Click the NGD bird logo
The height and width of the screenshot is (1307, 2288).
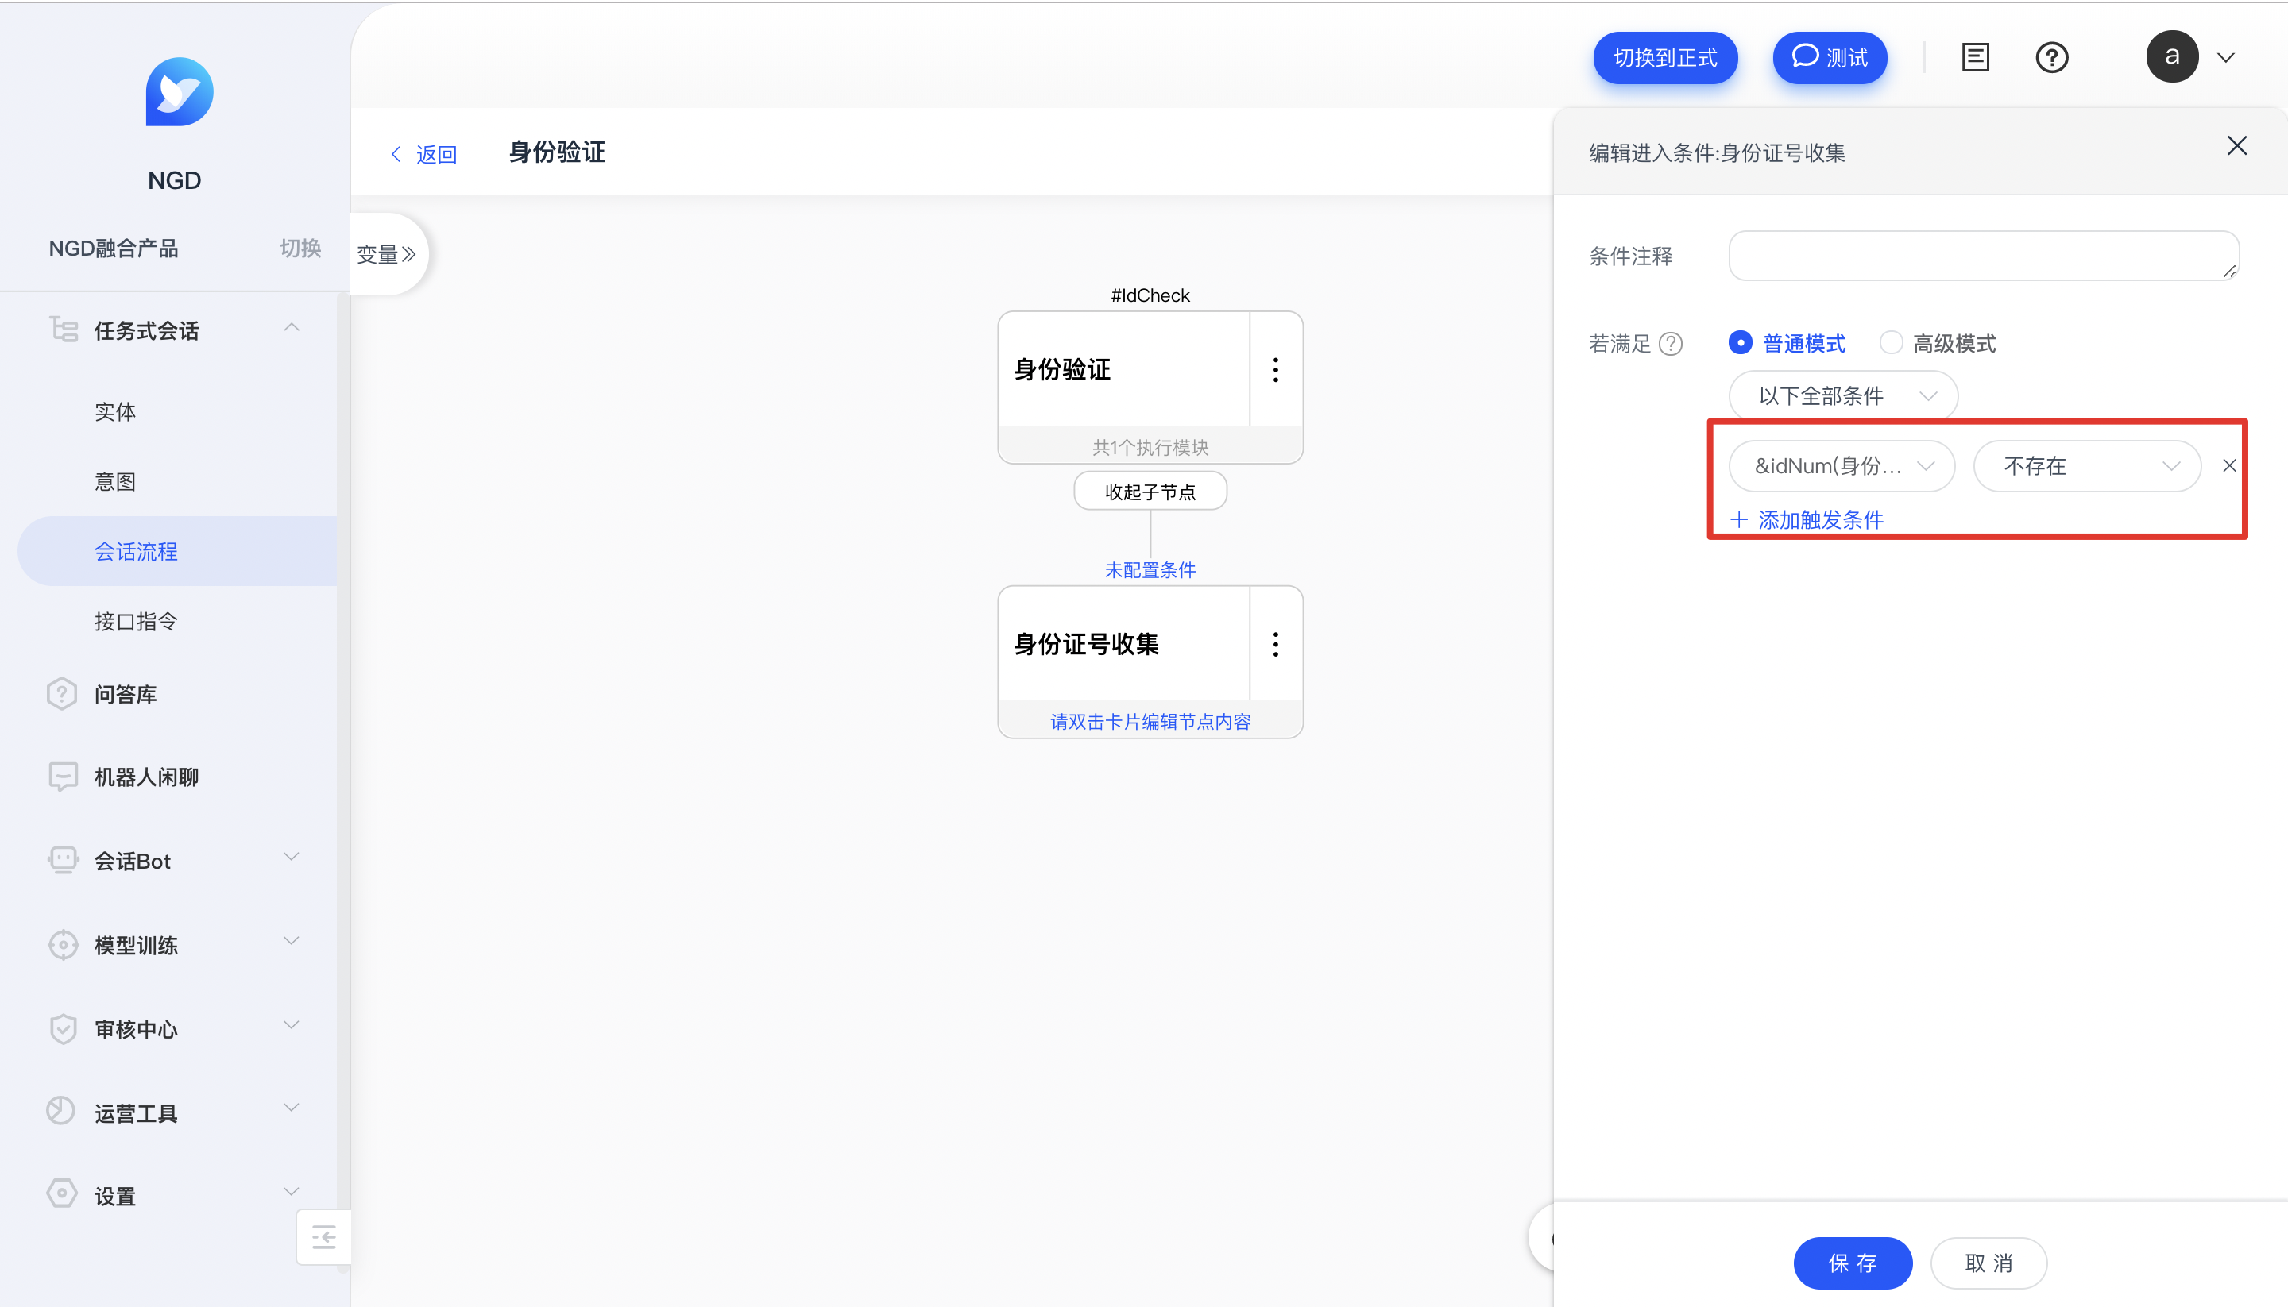(179, 92)
